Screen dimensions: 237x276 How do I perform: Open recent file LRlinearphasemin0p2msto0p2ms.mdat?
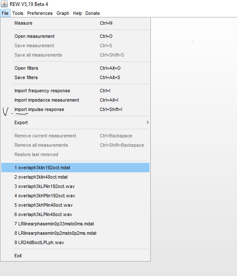coord(75,233)
